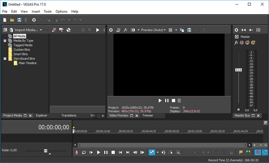Show more docked tabs with arrow
Viewport: 269px width, 163px height.
103,116
